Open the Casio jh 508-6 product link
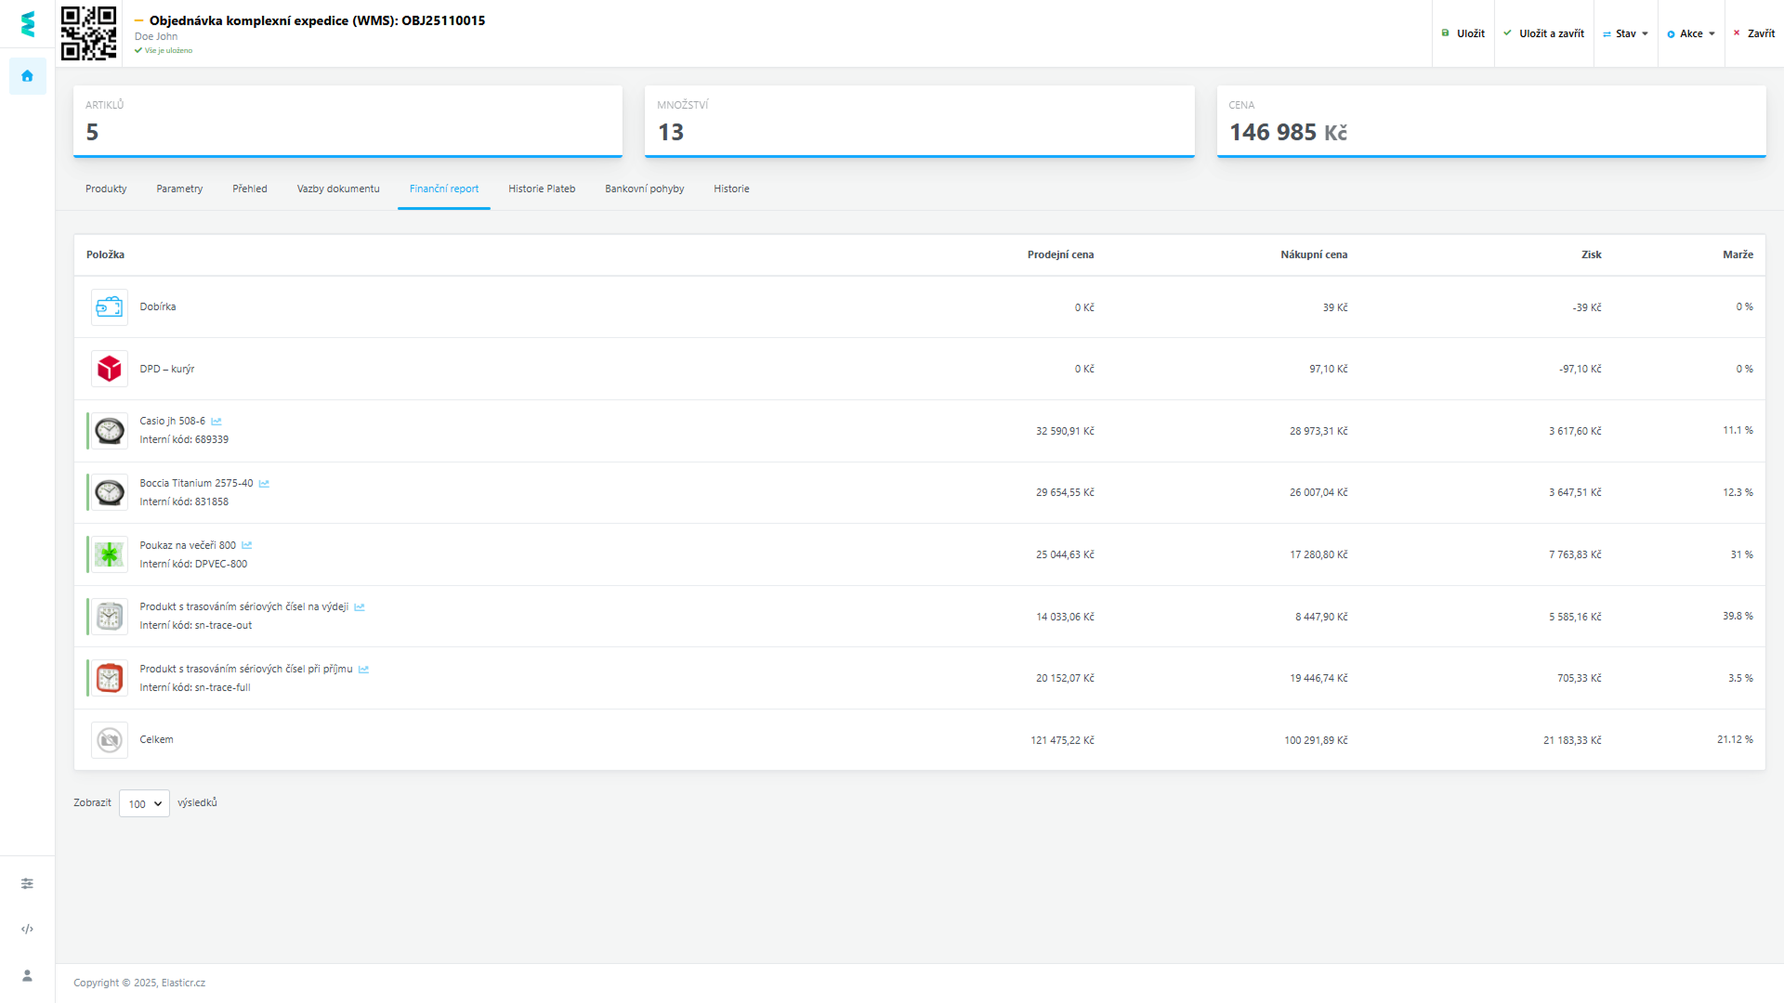The height and width of the screenshot is (1003, 1784). tap(172, 422)
